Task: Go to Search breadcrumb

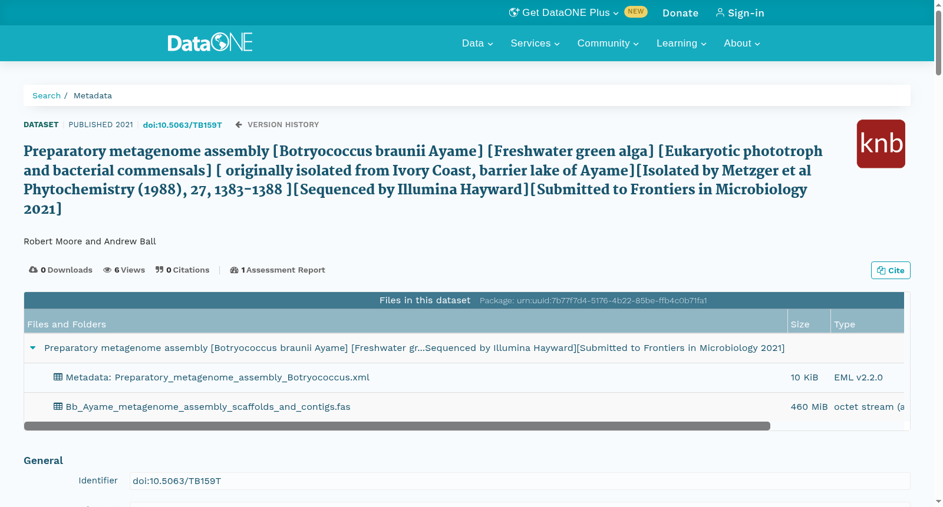Action: [x=47, y=95]
